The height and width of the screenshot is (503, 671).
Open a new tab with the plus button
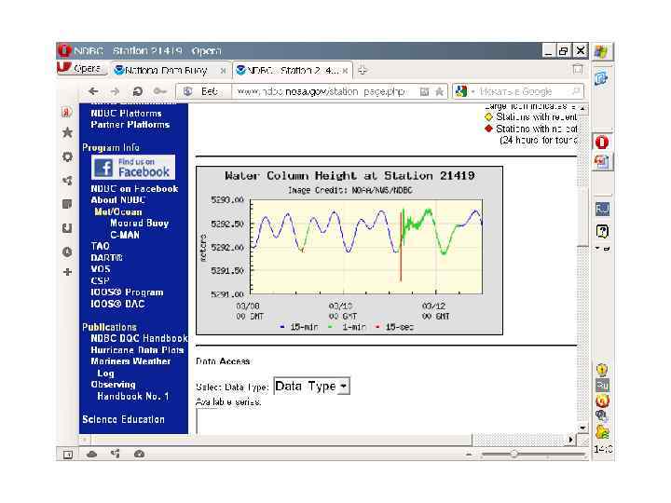click(x=363, y=71)
